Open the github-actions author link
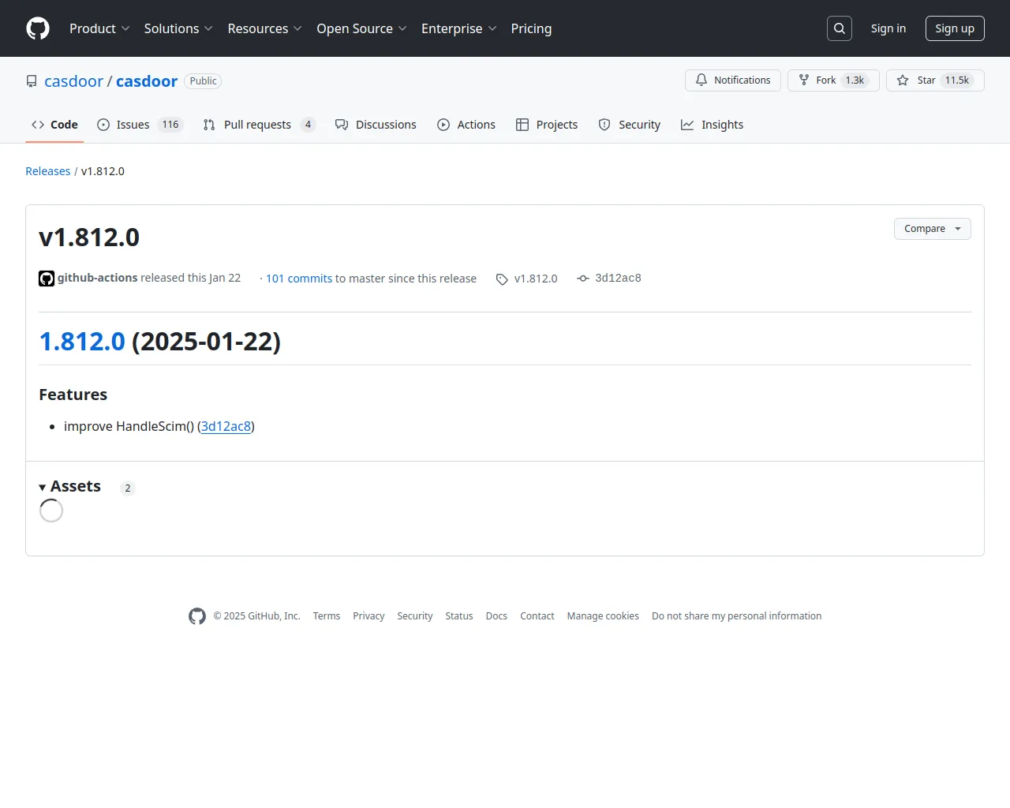 (97, 278)
